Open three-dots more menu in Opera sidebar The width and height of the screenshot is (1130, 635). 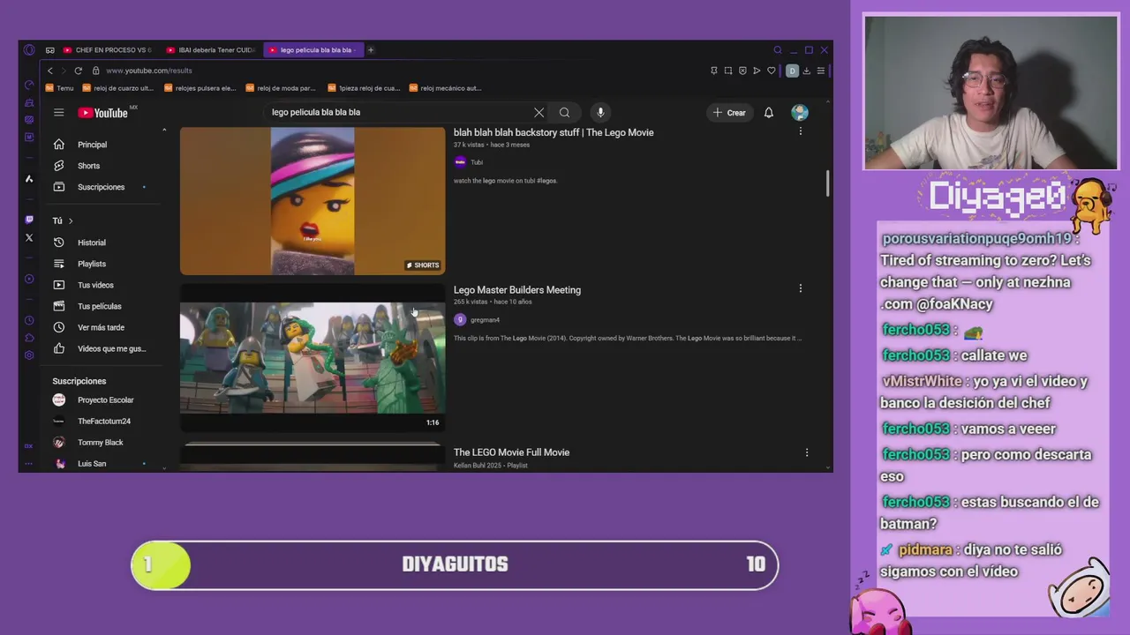[x=29, y=463]
